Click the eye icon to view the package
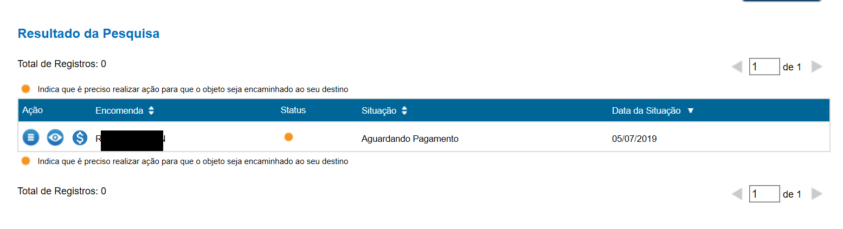 (55, 138)
